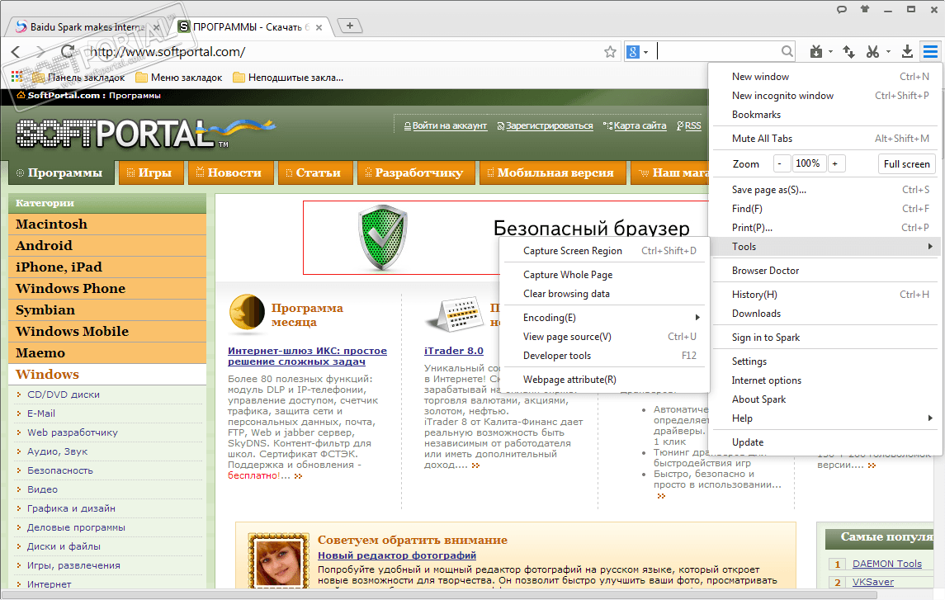
Task: Go back with the back arrow
Action: [17, 52]
